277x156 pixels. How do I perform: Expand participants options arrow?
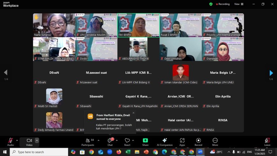point(98,140)
